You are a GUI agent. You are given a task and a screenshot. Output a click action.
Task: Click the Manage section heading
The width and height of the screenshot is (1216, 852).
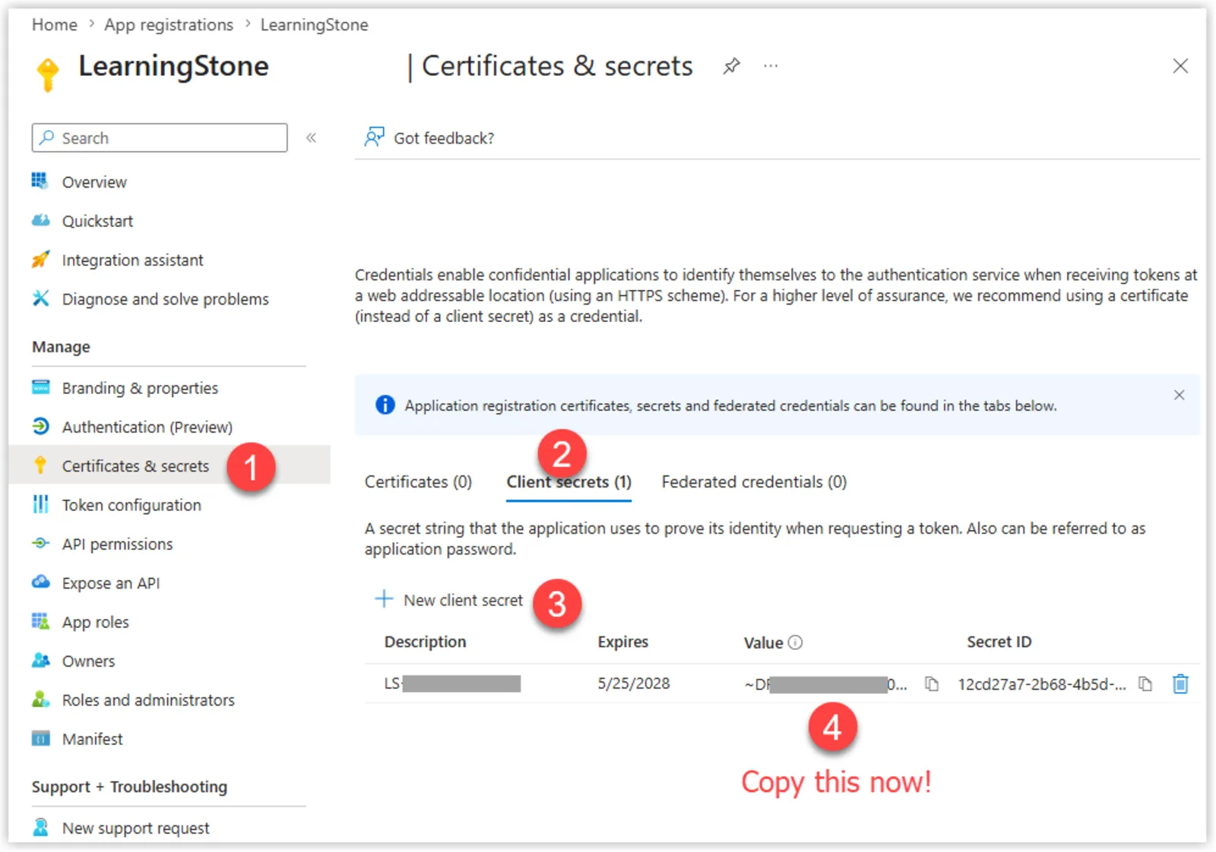pyautogui.click(x=61, y=347)
